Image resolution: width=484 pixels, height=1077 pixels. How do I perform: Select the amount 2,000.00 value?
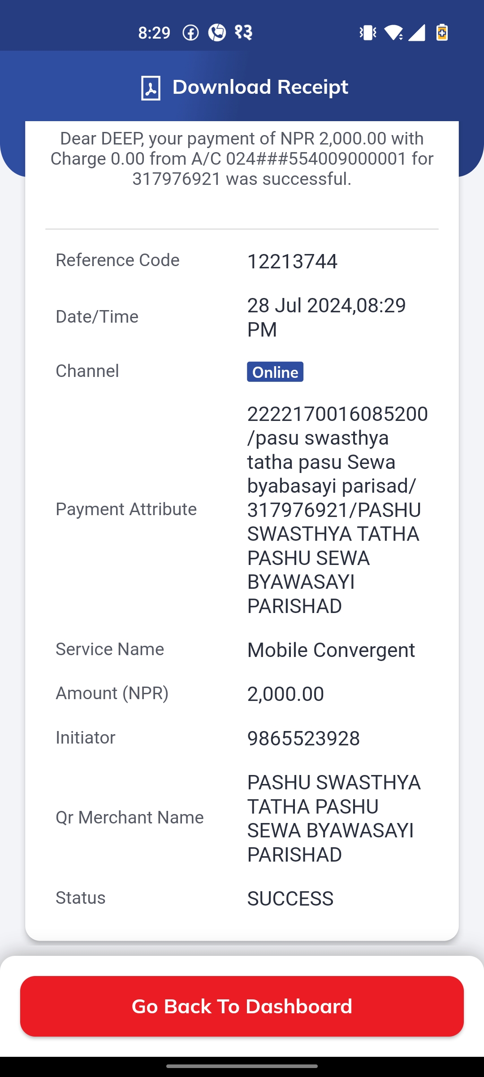click(285, 694)
